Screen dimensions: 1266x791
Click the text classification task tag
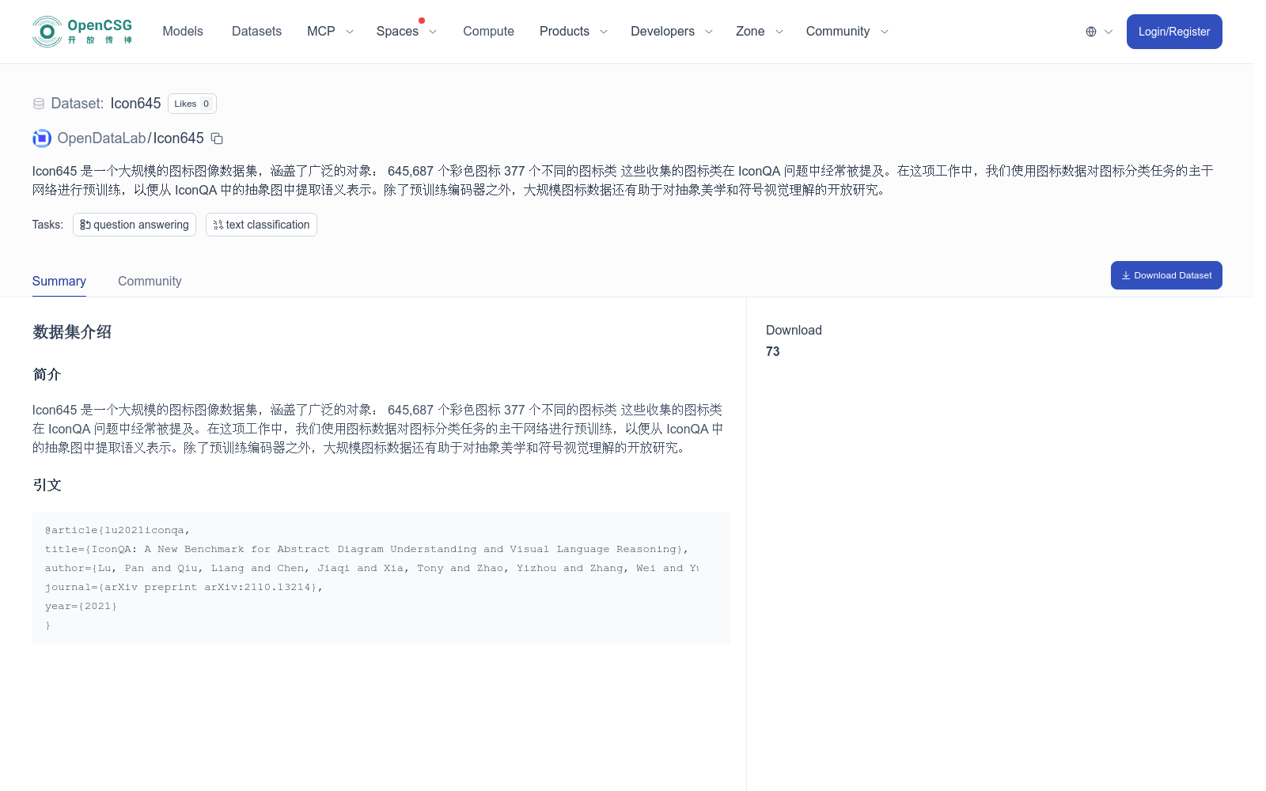[261, 225]
